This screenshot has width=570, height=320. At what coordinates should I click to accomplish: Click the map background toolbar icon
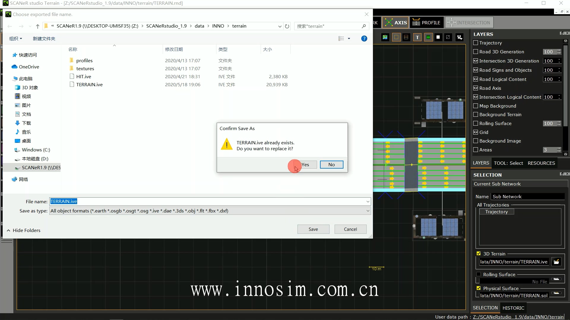[385, 37]
